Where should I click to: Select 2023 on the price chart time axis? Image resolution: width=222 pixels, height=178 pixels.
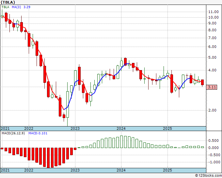point(75,128)
